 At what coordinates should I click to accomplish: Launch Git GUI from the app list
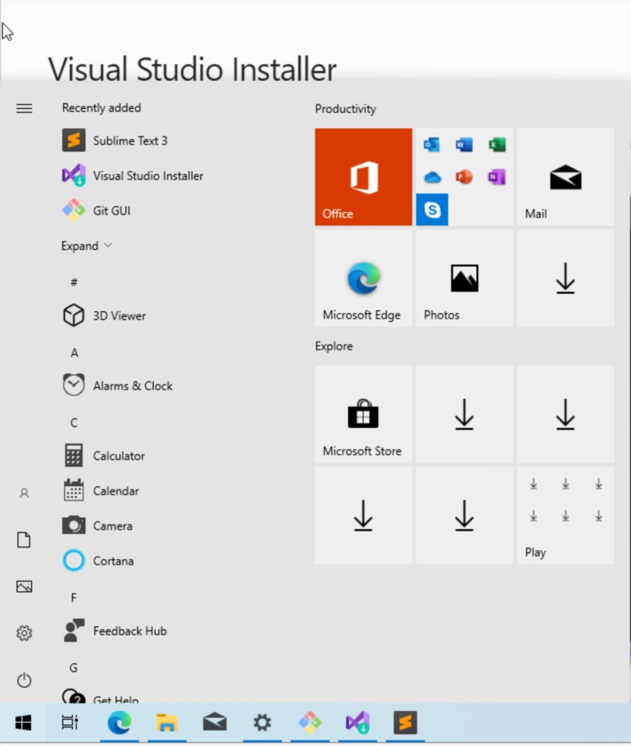point(96,210)
